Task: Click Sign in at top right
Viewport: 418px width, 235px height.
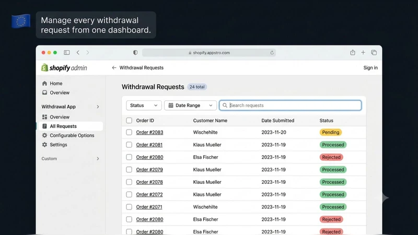Action: click(x=370, y=68)
